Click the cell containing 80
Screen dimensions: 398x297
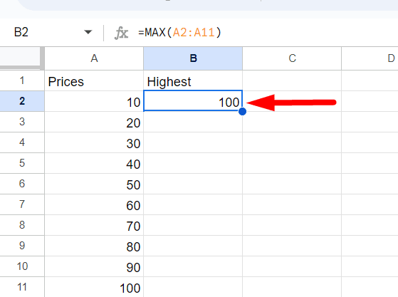[94, 246]
